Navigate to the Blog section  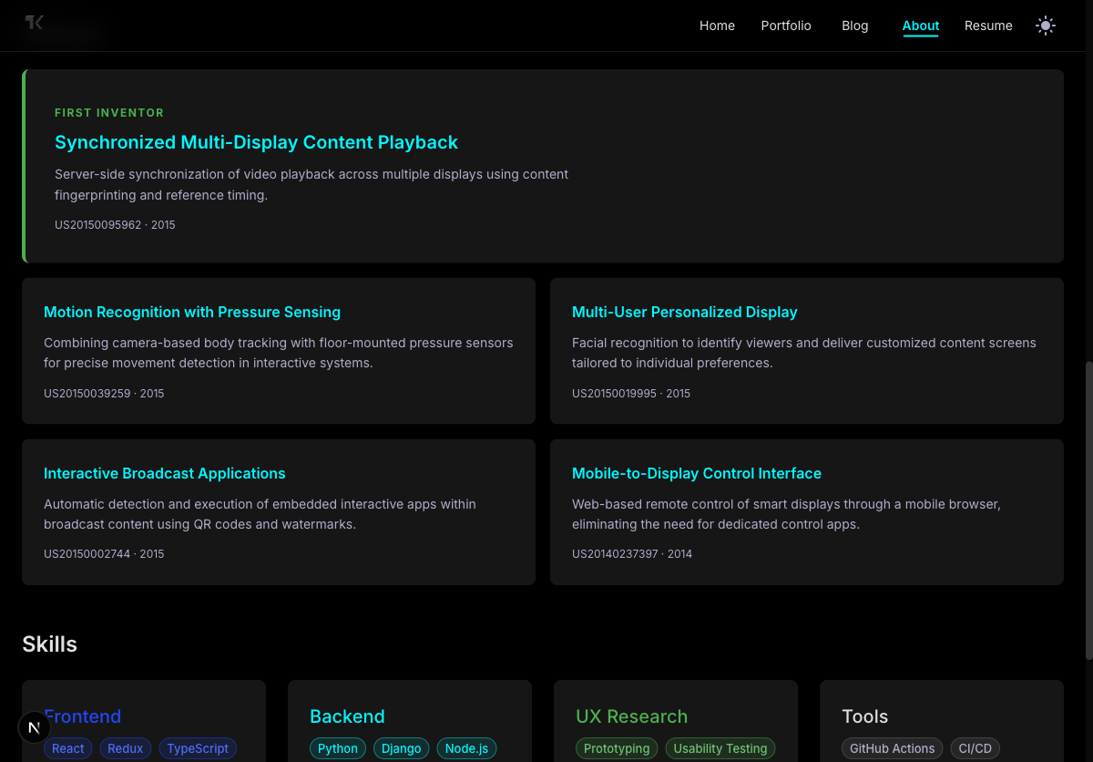pos(854,26)
